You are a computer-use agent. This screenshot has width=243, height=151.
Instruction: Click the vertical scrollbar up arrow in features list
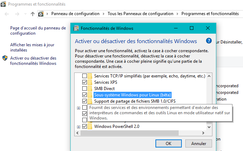pos(209,76)
